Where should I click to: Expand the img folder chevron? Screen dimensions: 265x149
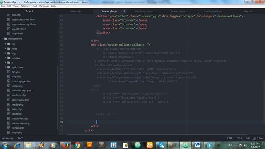[x=5, y=53]
